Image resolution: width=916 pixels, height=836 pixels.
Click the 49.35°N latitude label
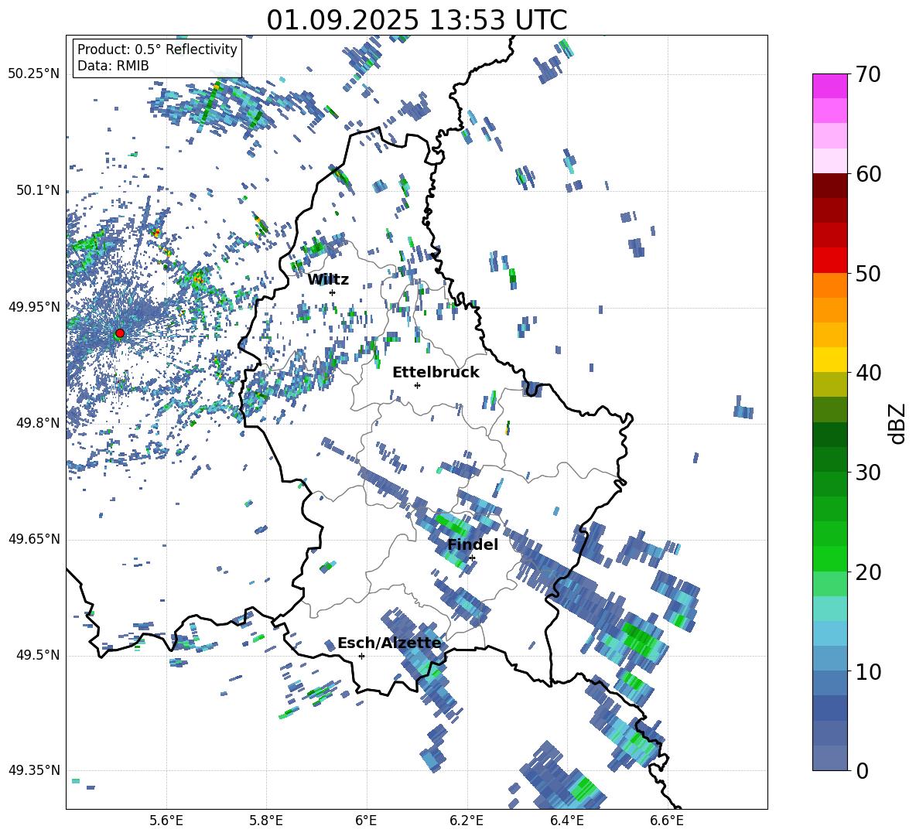[34, 770]
